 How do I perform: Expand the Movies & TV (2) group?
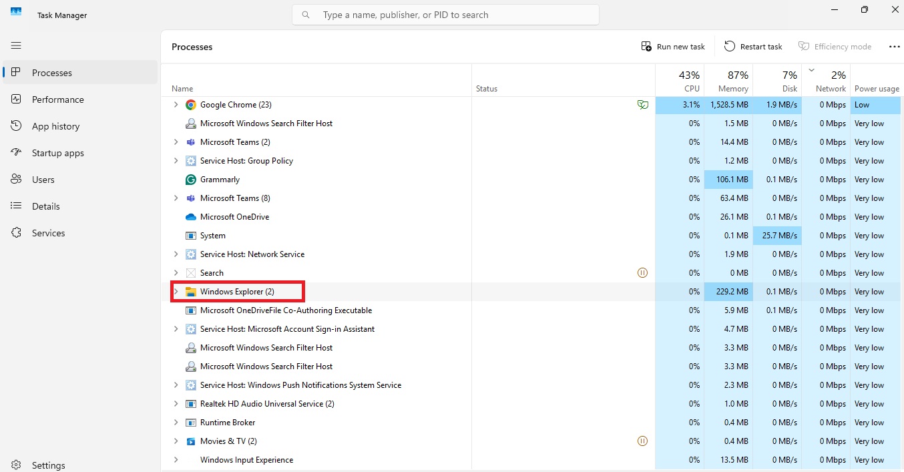176,441
